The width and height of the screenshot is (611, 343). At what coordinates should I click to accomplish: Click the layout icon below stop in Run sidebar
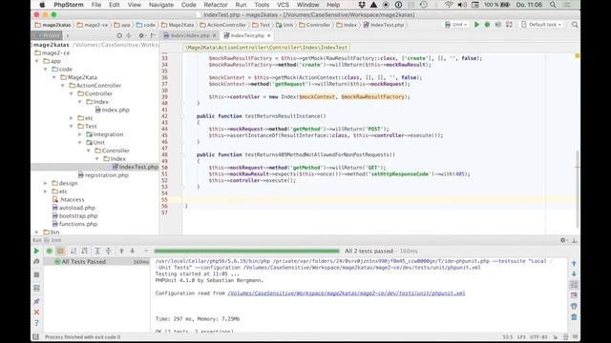(x=36, y=288)
